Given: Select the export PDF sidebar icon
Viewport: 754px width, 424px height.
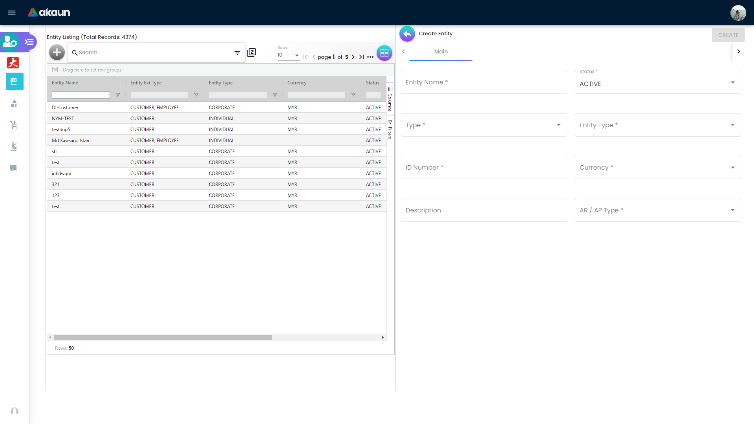Looking at the screenshot, I should tap(13, 63).
